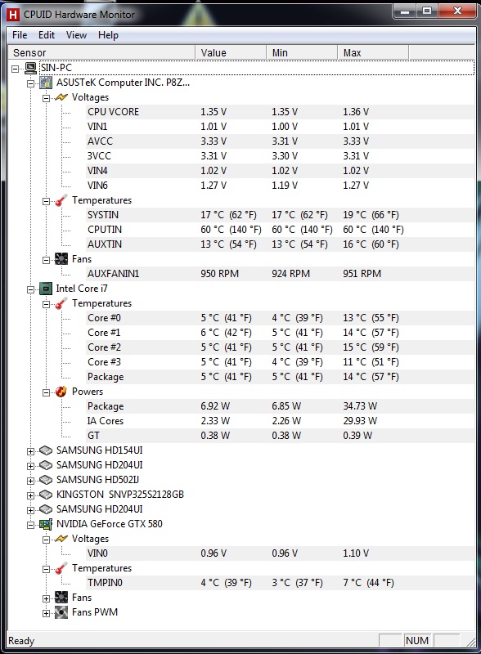Screen dimensions: 481x654
Task: Click the fan icon beside Fans PWM
Action: 61,612
